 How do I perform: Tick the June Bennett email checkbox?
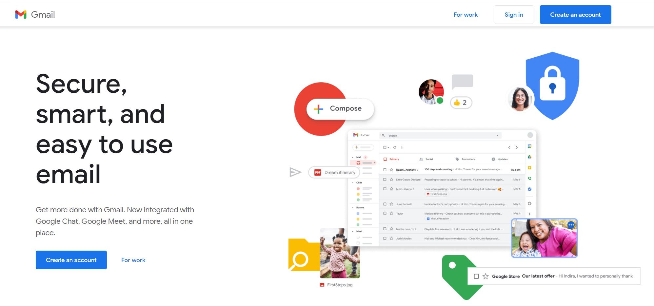[x=385, y=204]
